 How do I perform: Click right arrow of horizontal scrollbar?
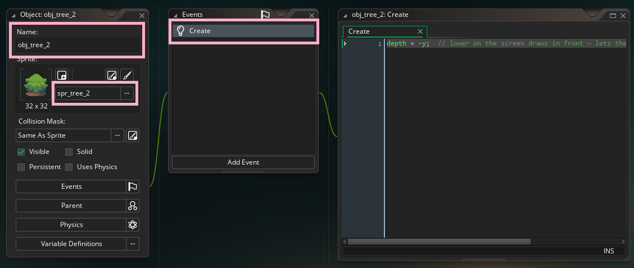click(x=624, y=242)
